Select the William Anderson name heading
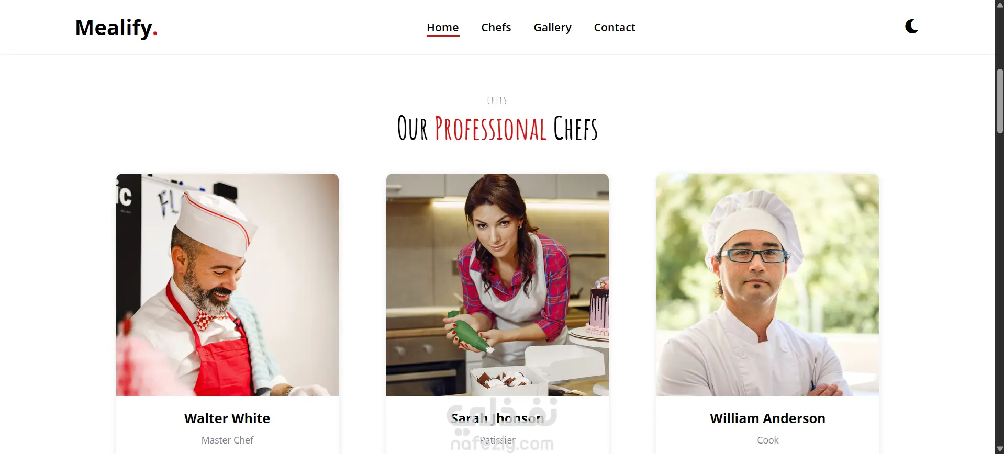Screen dimensions: 1004x454 coord(767,418)
